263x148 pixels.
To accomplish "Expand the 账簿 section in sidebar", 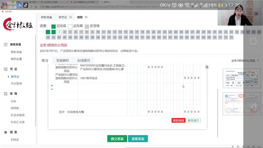I will pyautogui.click(x=14, y=94).
